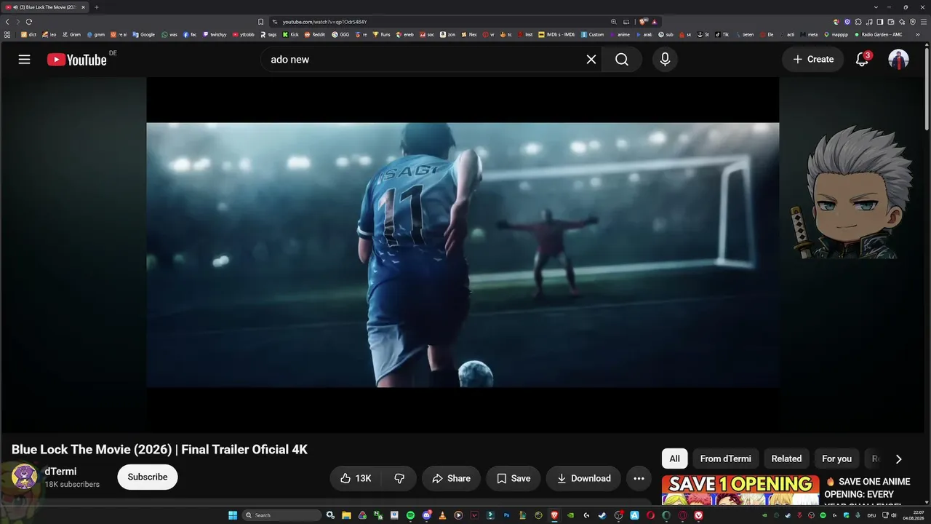
Task: Click the video player to pause playback
Action: click(x=463, y=255)
